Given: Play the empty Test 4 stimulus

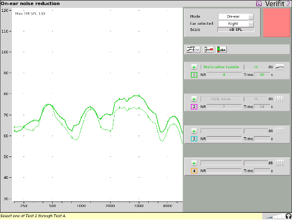Looking at the screenshot, I should [194, 163].
